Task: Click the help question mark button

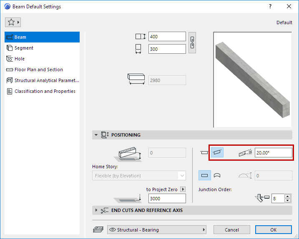Action: (270, 7)
